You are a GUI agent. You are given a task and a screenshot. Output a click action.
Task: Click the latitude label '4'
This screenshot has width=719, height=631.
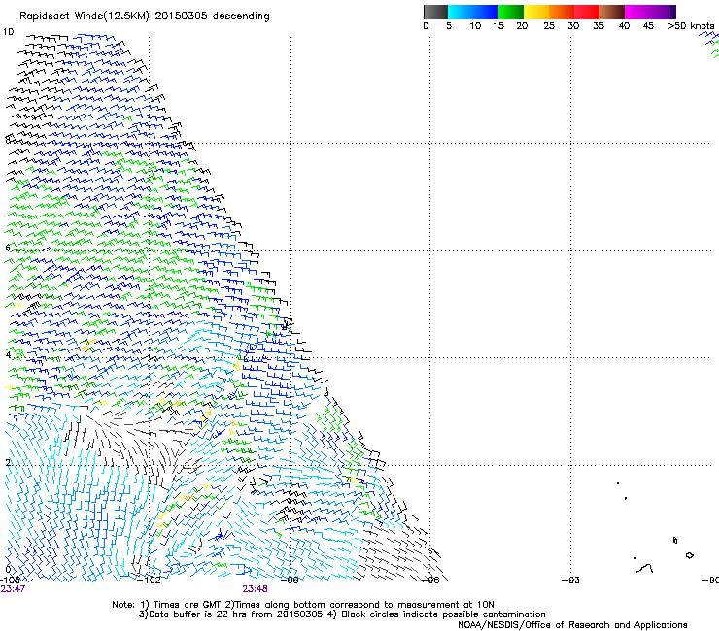click(8, 354)
